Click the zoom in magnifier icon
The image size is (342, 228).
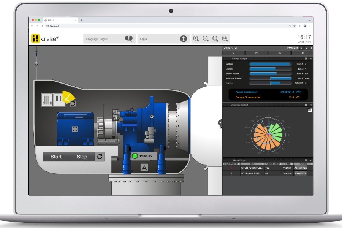(x=196, y=38)
